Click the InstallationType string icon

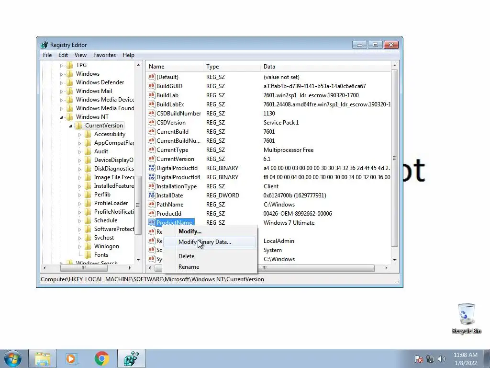tap(152, 186)
